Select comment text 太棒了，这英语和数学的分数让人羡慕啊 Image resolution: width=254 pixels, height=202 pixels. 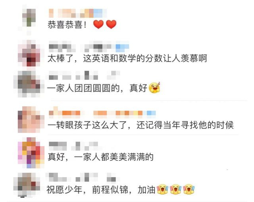[127, 59]
